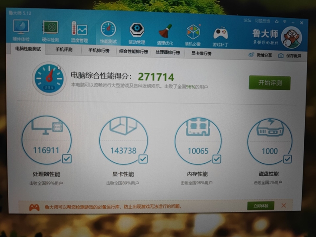Click the tray download icon in title bar

[276, 21]
